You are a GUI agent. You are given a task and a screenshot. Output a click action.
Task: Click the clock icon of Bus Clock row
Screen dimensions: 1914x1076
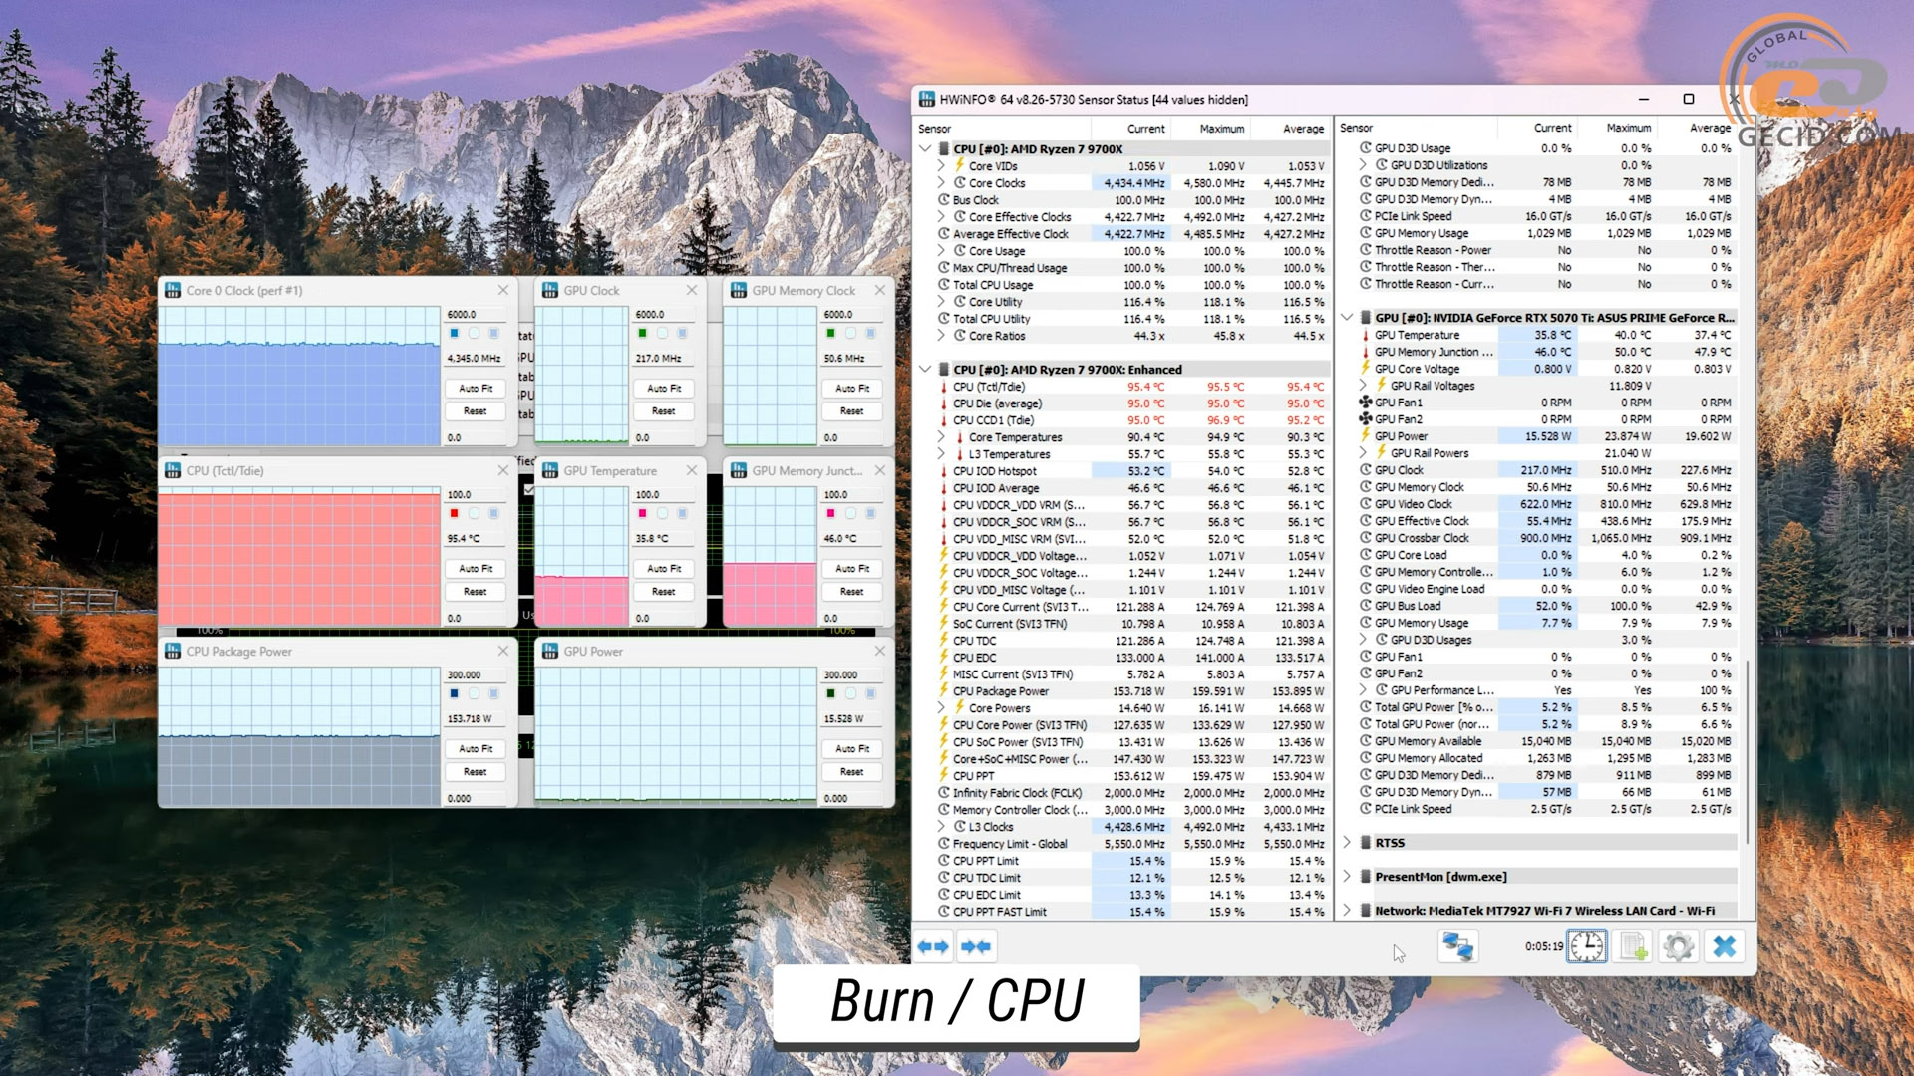943,200
